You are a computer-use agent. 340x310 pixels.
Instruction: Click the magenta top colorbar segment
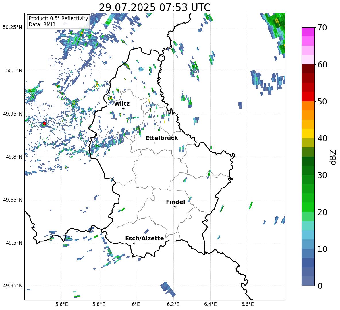tap(308, 32)
